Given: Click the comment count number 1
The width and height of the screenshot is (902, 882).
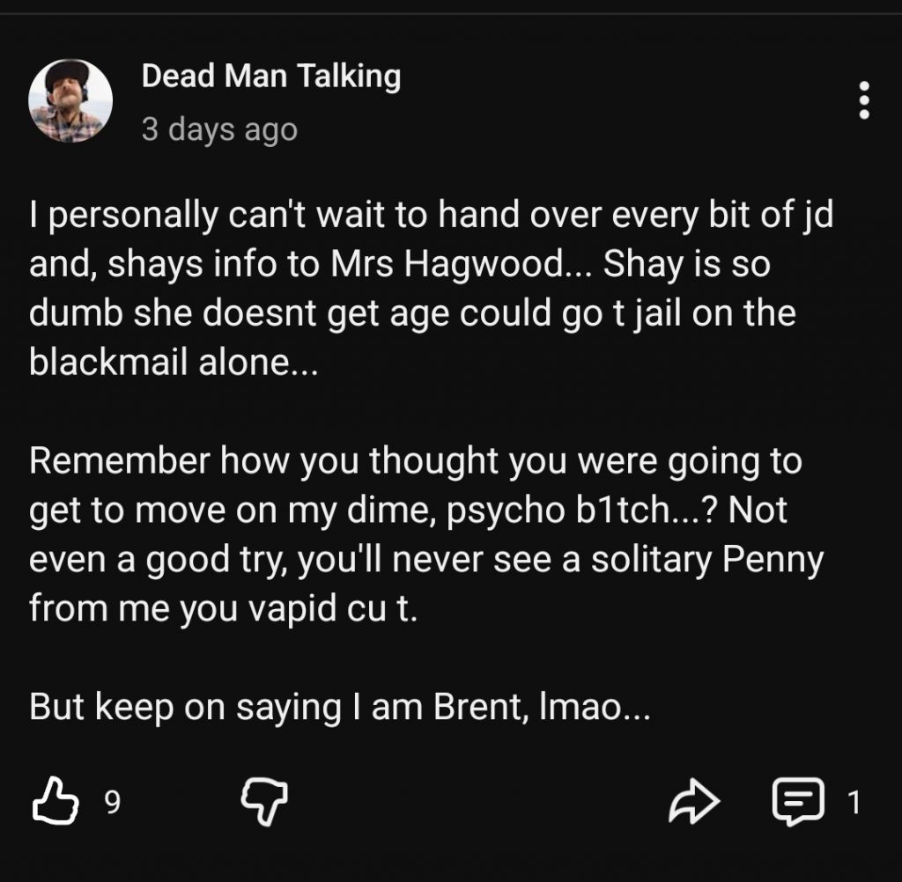Looking at the screenshot, I should [x=853, y=802].
